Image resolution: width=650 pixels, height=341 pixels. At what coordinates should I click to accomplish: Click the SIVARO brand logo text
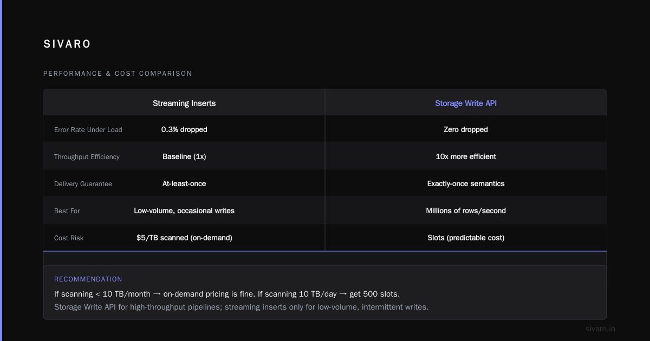[x=67, y=44]
